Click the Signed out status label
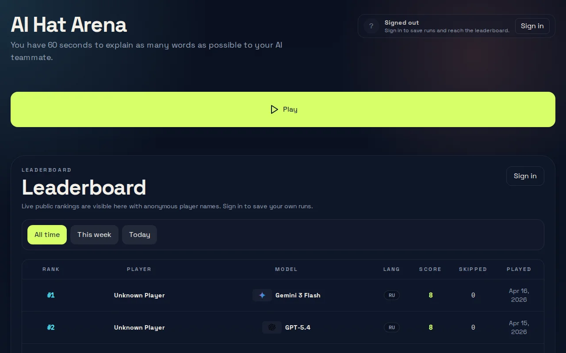Screen dimensions: 566x353 (x=402, y=23)
